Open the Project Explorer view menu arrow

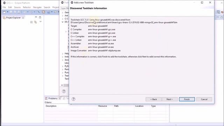coord(41,22)
